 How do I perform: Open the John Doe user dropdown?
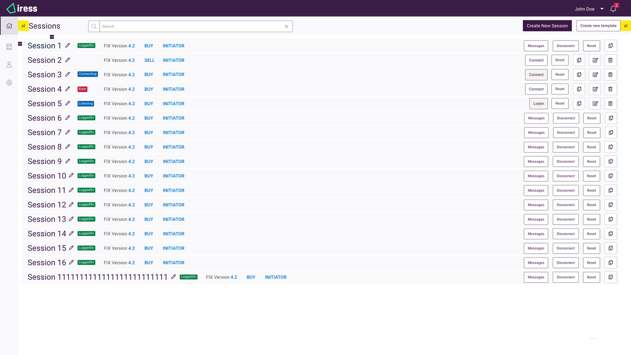click(x=589, y=9)
